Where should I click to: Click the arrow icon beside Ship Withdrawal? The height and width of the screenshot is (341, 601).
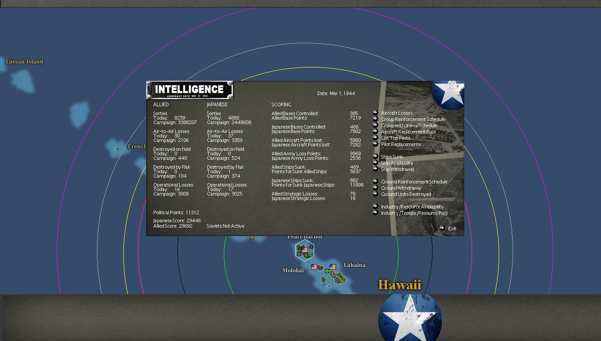375,169
